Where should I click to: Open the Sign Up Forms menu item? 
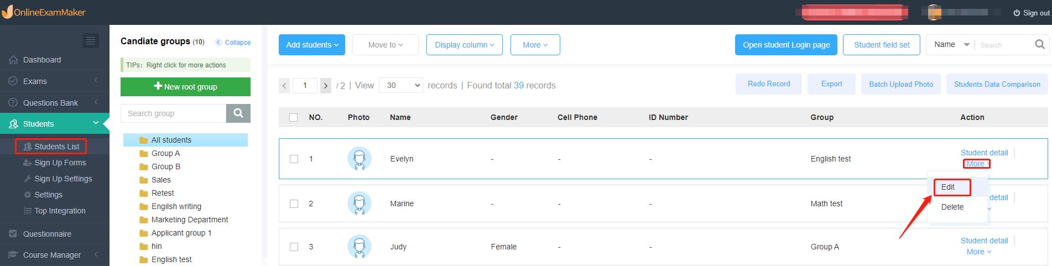(x=60, y=163)
